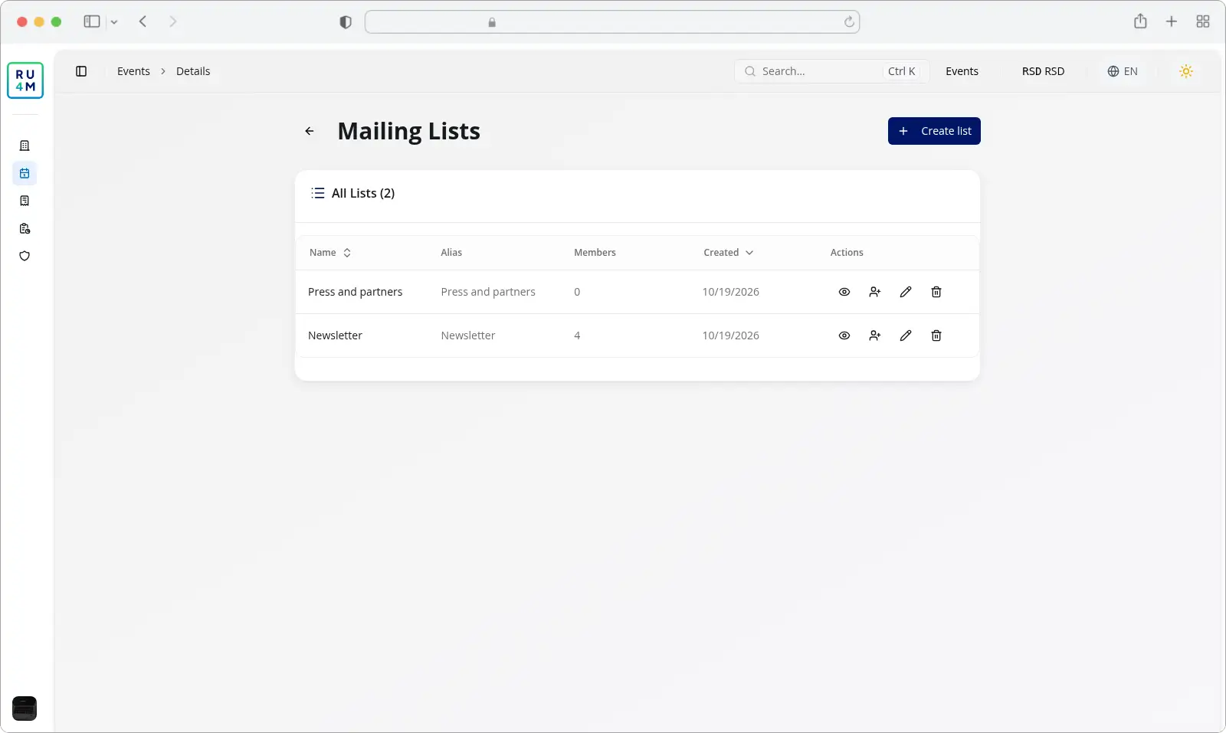Go back using arrow beside Mailing Lists
This screenshot has height=733, width=1226.
[x=310, y=131]
